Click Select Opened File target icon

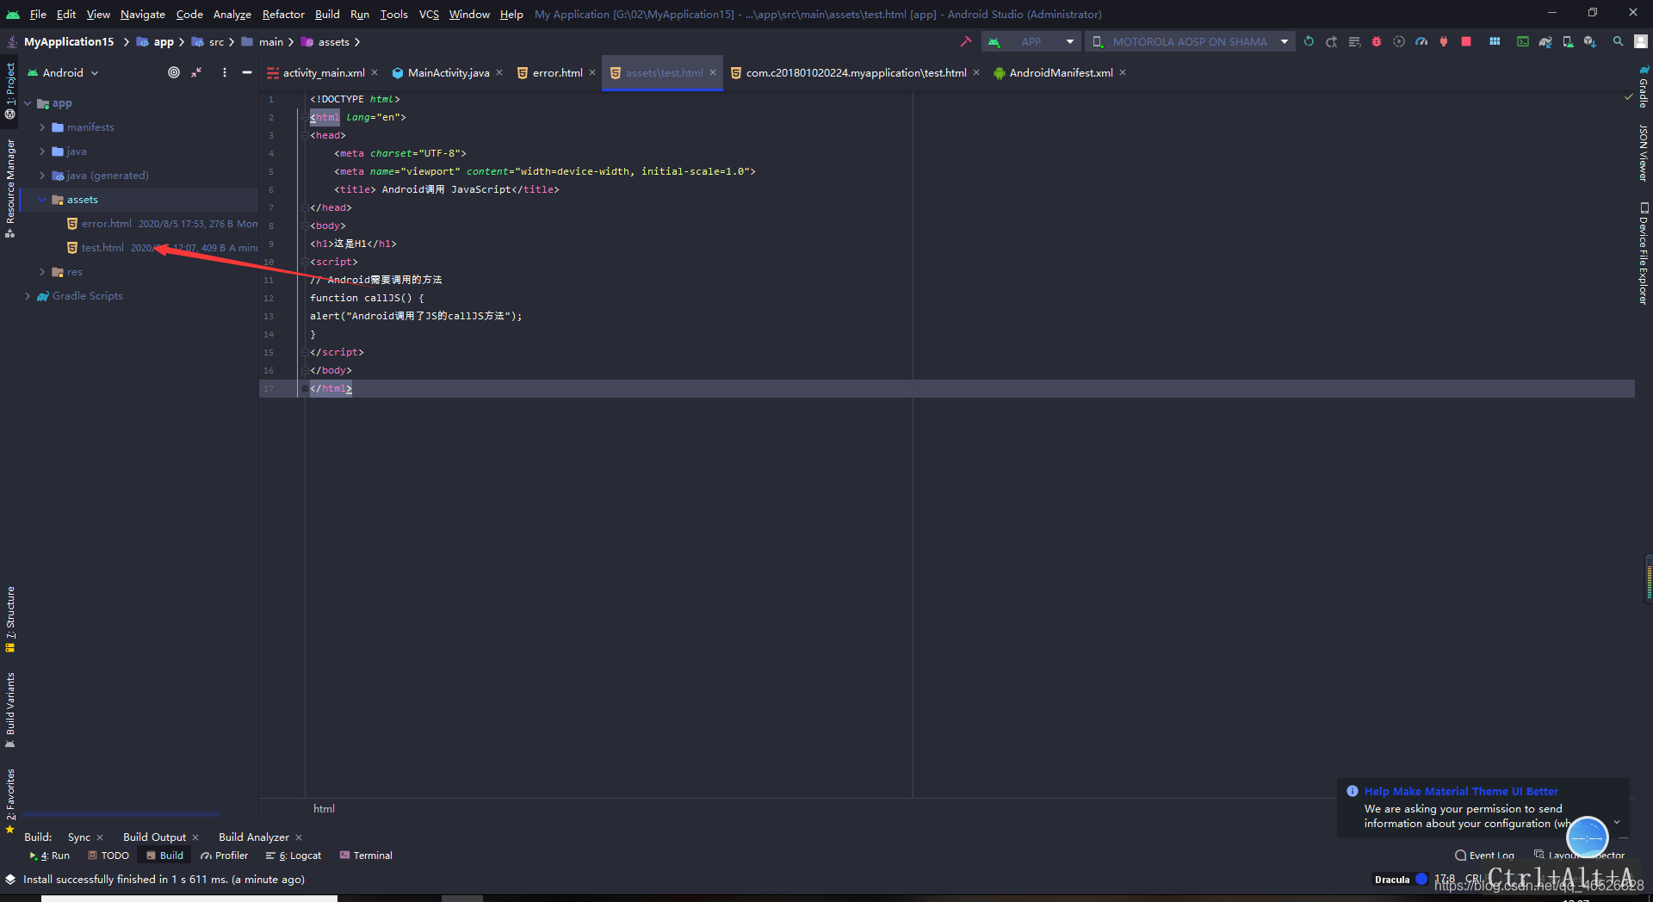[174, 72]
